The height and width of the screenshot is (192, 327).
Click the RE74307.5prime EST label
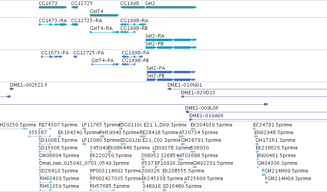(x=58, y=125)
